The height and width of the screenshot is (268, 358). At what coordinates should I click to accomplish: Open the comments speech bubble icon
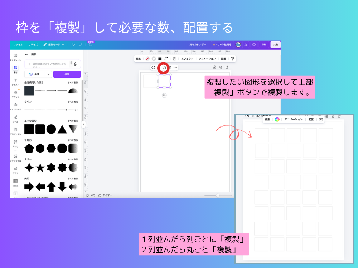254,45
